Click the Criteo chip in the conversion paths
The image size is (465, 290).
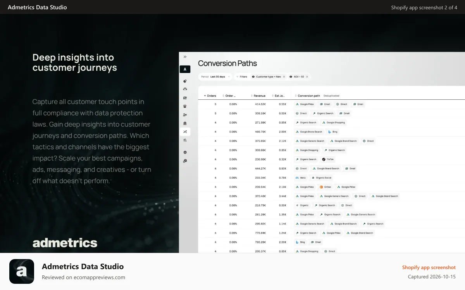pyautogui.click(x=325, y=187)
